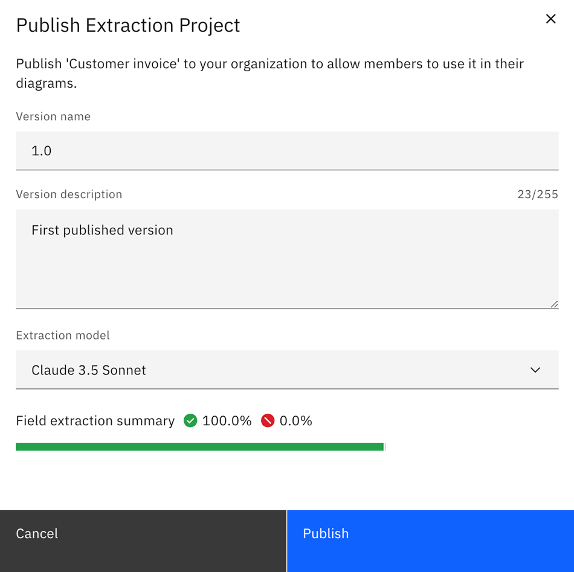Screen dimensions: 574x572
Task: Click the 0.0% failure percentage text
Action: [x=297, y=420]
